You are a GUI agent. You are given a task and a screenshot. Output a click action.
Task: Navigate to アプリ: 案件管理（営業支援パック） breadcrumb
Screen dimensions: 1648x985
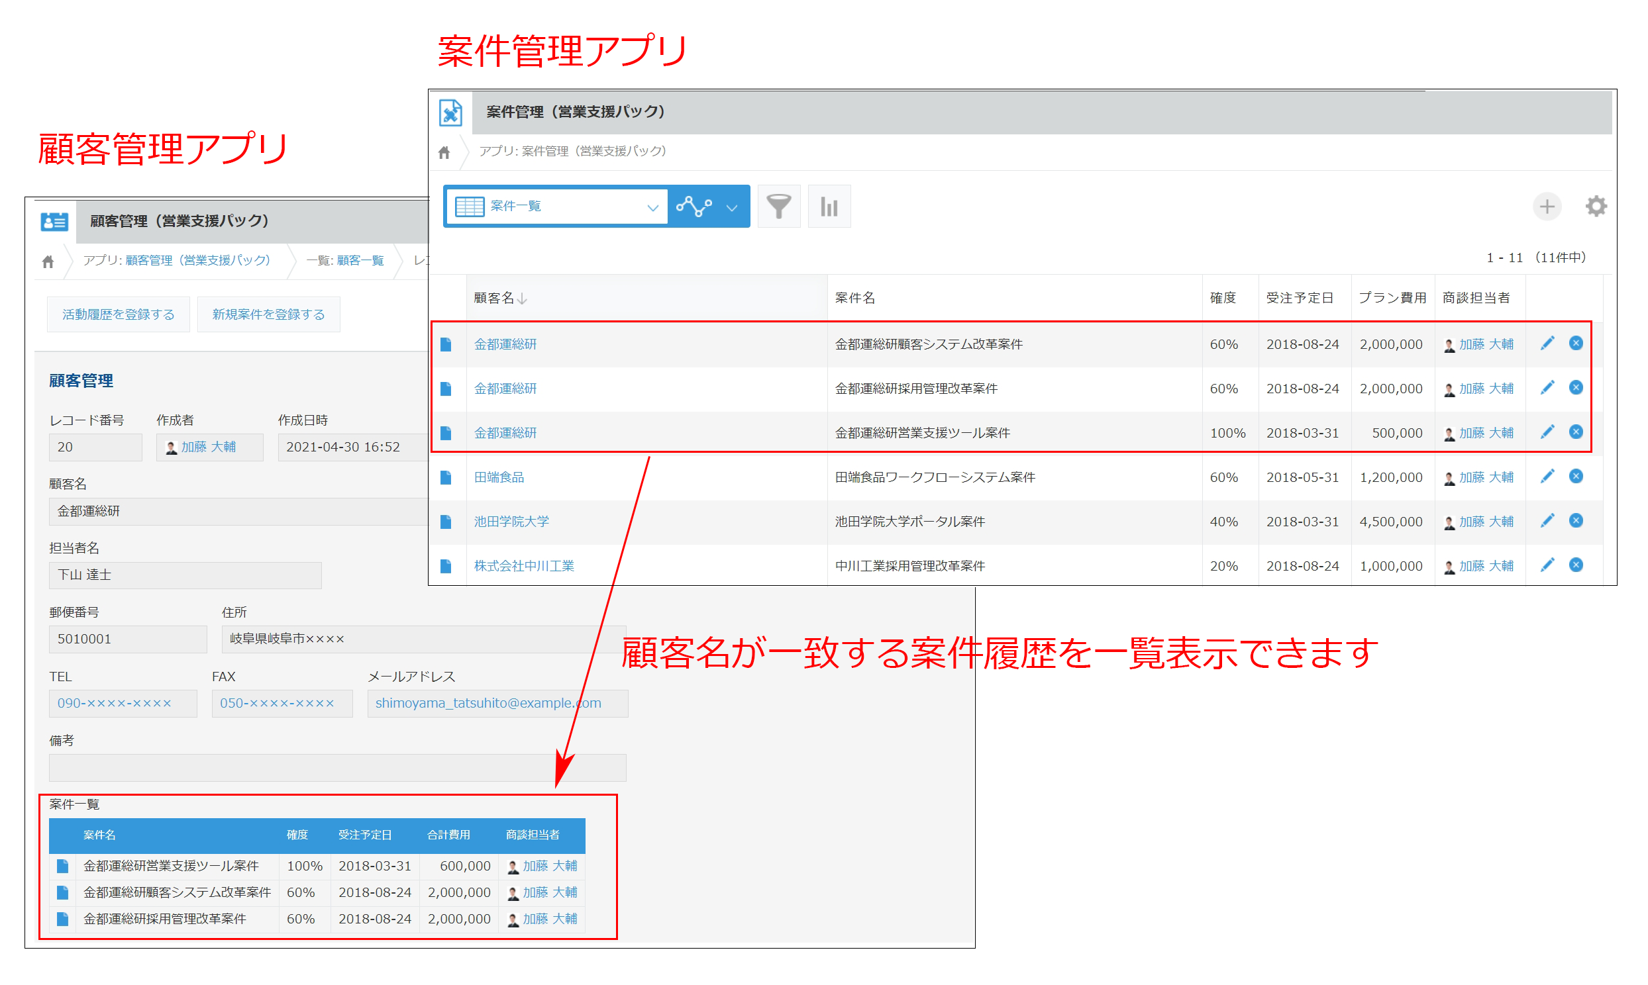click(572, 152)
